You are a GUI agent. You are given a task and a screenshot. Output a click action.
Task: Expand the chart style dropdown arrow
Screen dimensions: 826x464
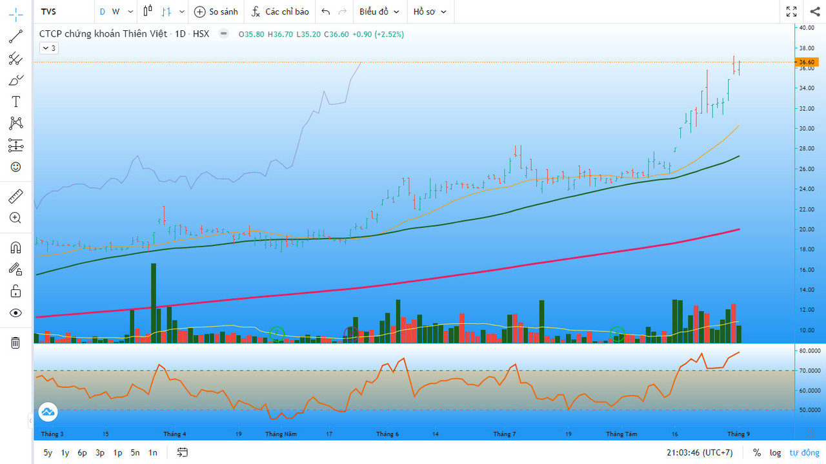pyautogui.click(x=182, y=12)
